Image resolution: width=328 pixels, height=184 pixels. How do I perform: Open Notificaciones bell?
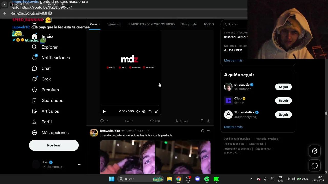(51, 58)
